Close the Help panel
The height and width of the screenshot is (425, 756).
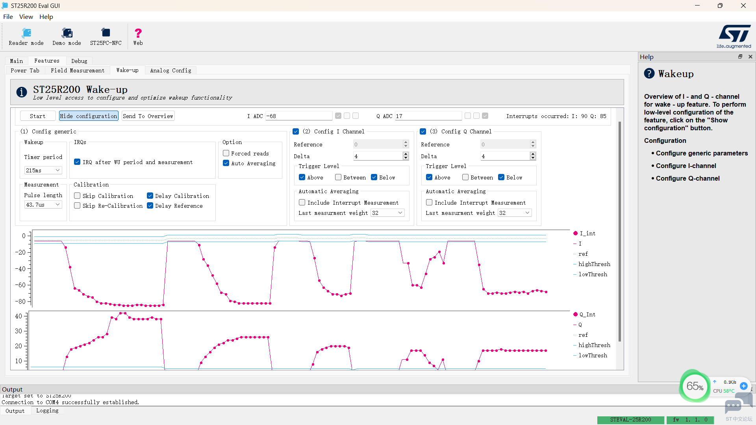750,57
